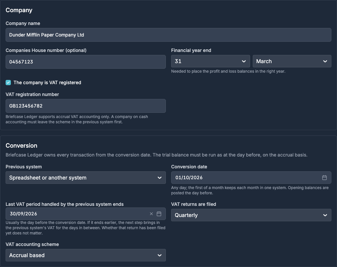This screenshot has width=337, height=267.
Task: Clear the last VAT period date value
Action: 151,214
